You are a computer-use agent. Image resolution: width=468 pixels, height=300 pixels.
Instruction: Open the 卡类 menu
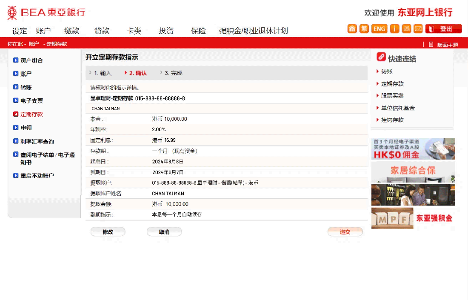[134, 31]
